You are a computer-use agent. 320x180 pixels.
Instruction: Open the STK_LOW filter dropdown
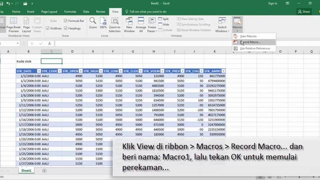click(x=120, y=71)
